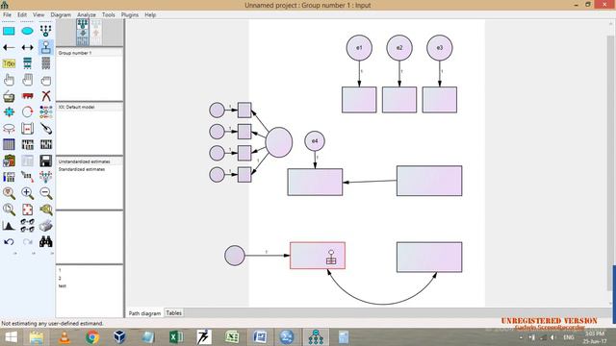Click the zoom out minus magnifier

point(45,193)
